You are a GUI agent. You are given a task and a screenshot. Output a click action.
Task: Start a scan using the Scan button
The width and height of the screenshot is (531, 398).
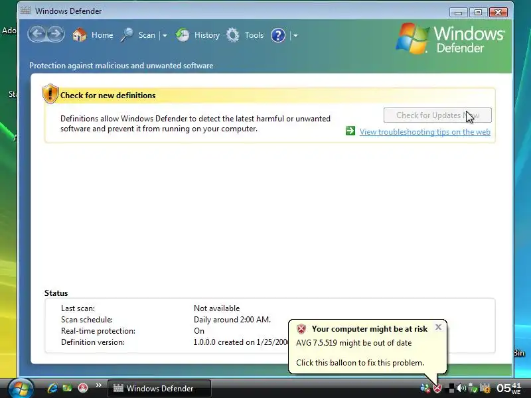pos(147,35)
